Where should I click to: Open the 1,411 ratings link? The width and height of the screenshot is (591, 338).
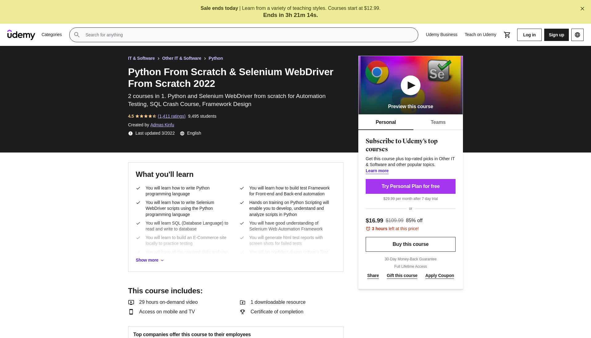(x=172, y=116)
